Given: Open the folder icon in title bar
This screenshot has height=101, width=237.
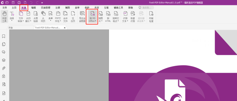Looking at the screenshot, I should point(7,2).
